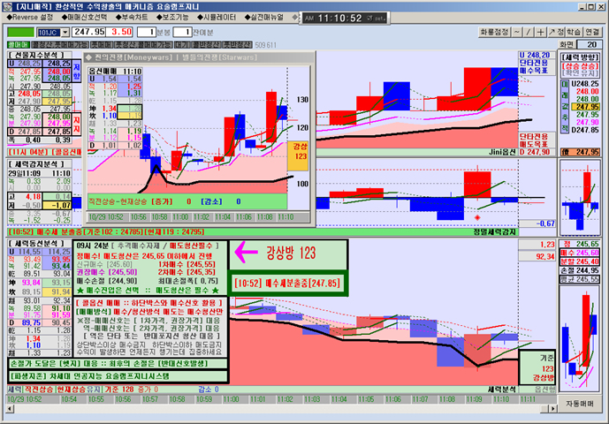Click the 학습 button
Screen dimensions: 609x424
(574, 32)
